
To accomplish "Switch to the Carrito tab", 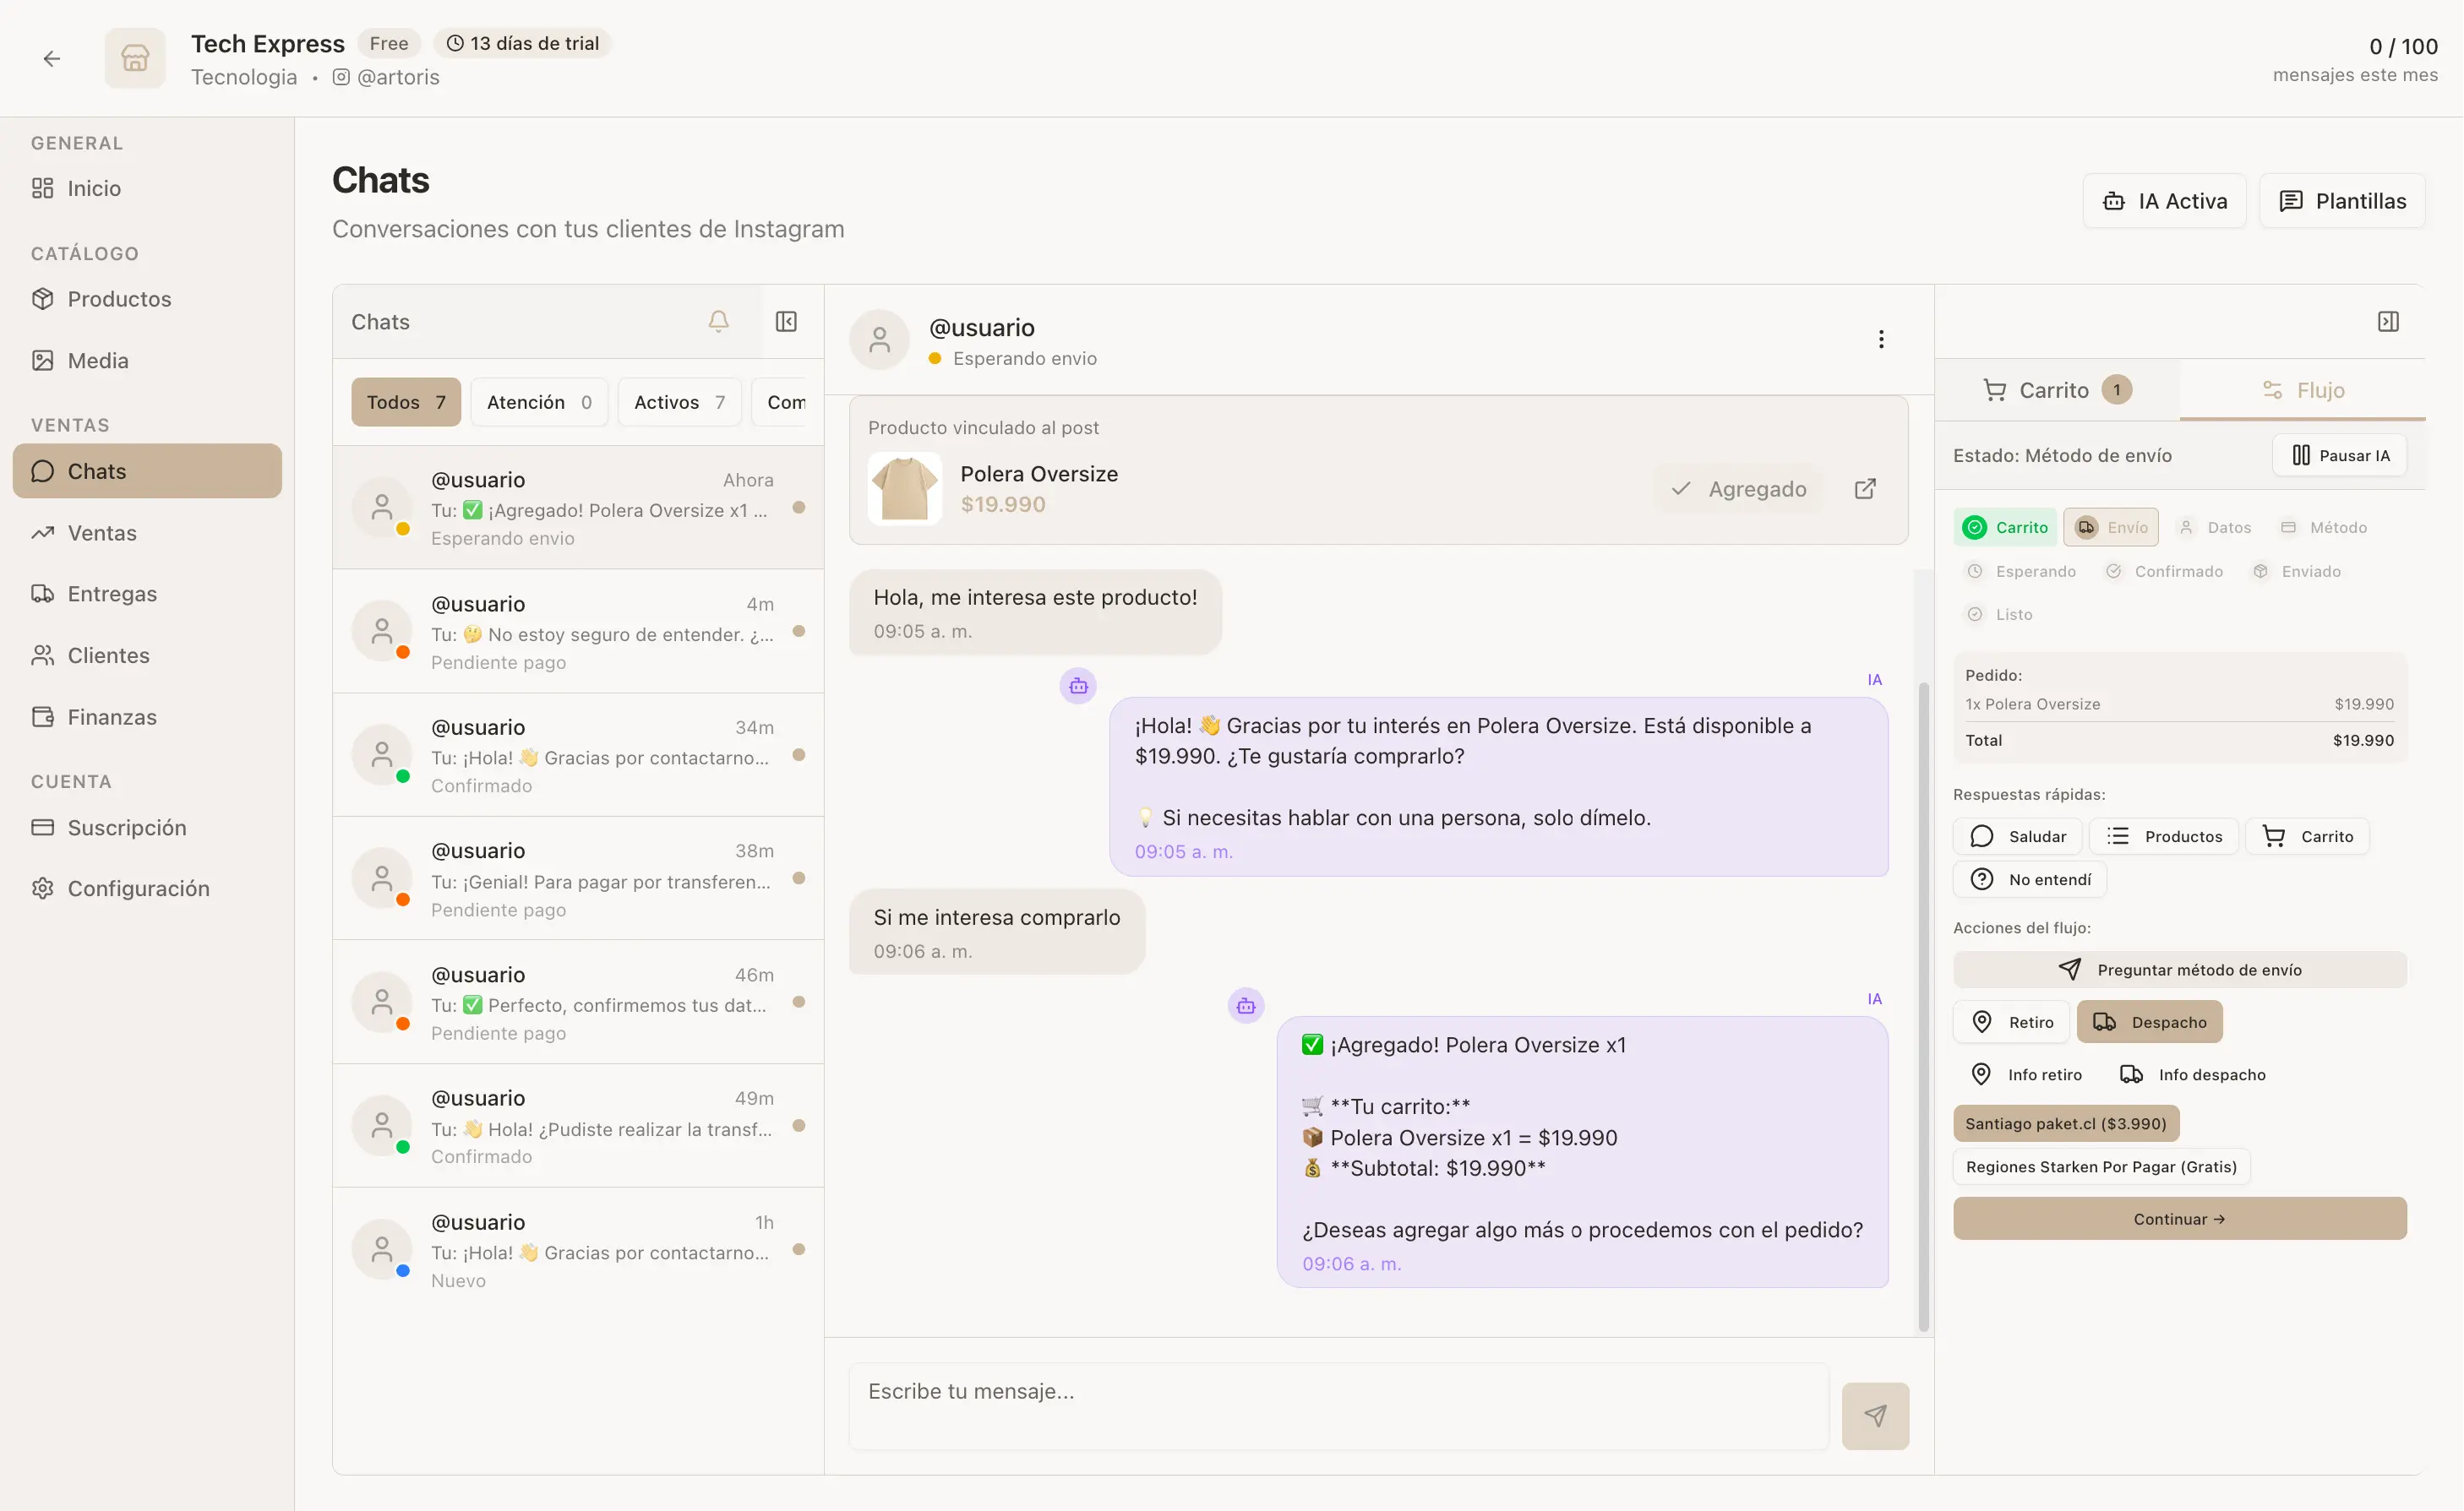I will click(x=2056, y=389).
